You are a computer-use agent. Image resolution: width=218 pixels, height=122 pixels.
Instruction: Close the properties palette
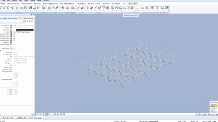tap(33, 15)
